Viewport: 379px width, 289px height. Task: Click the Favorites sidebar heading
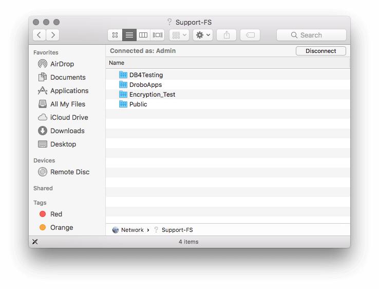point(46,52)
